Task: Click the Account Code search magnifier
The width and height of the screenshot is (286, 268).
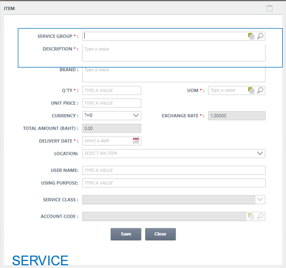Action: point(260,216)
